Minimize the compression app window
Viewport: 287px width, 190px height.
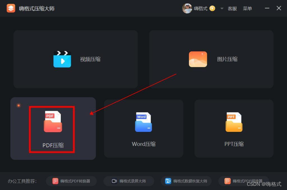(x=267, y=8)
